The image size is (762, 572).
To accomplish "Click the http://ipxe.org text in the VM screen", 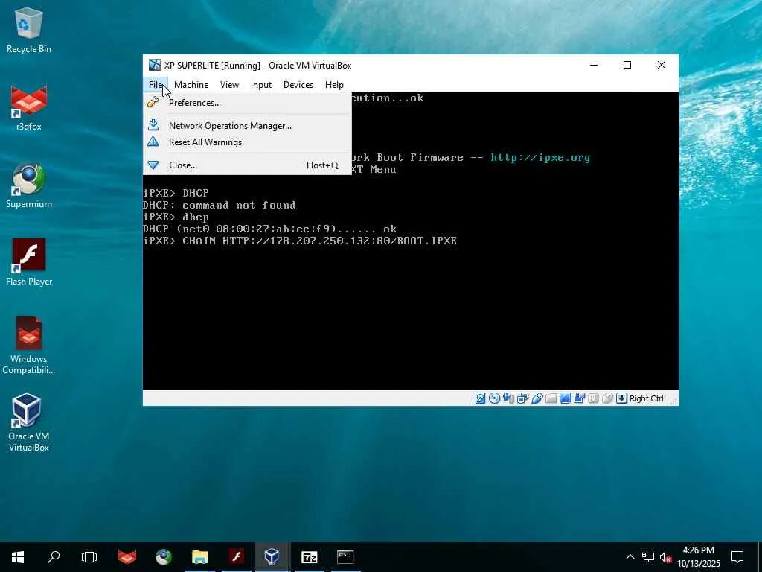I will tap(540, 158).
